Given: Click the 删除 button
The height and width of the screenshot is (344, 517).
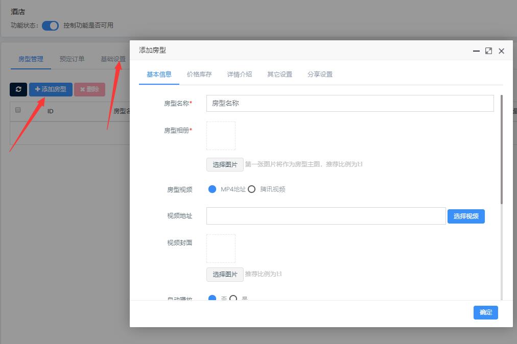Looking at the screenshot, I should click(90, 89).
